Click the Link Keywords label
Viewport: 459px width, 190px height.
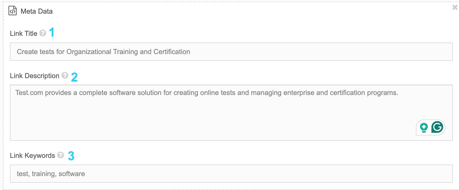(x=32, y=155)
